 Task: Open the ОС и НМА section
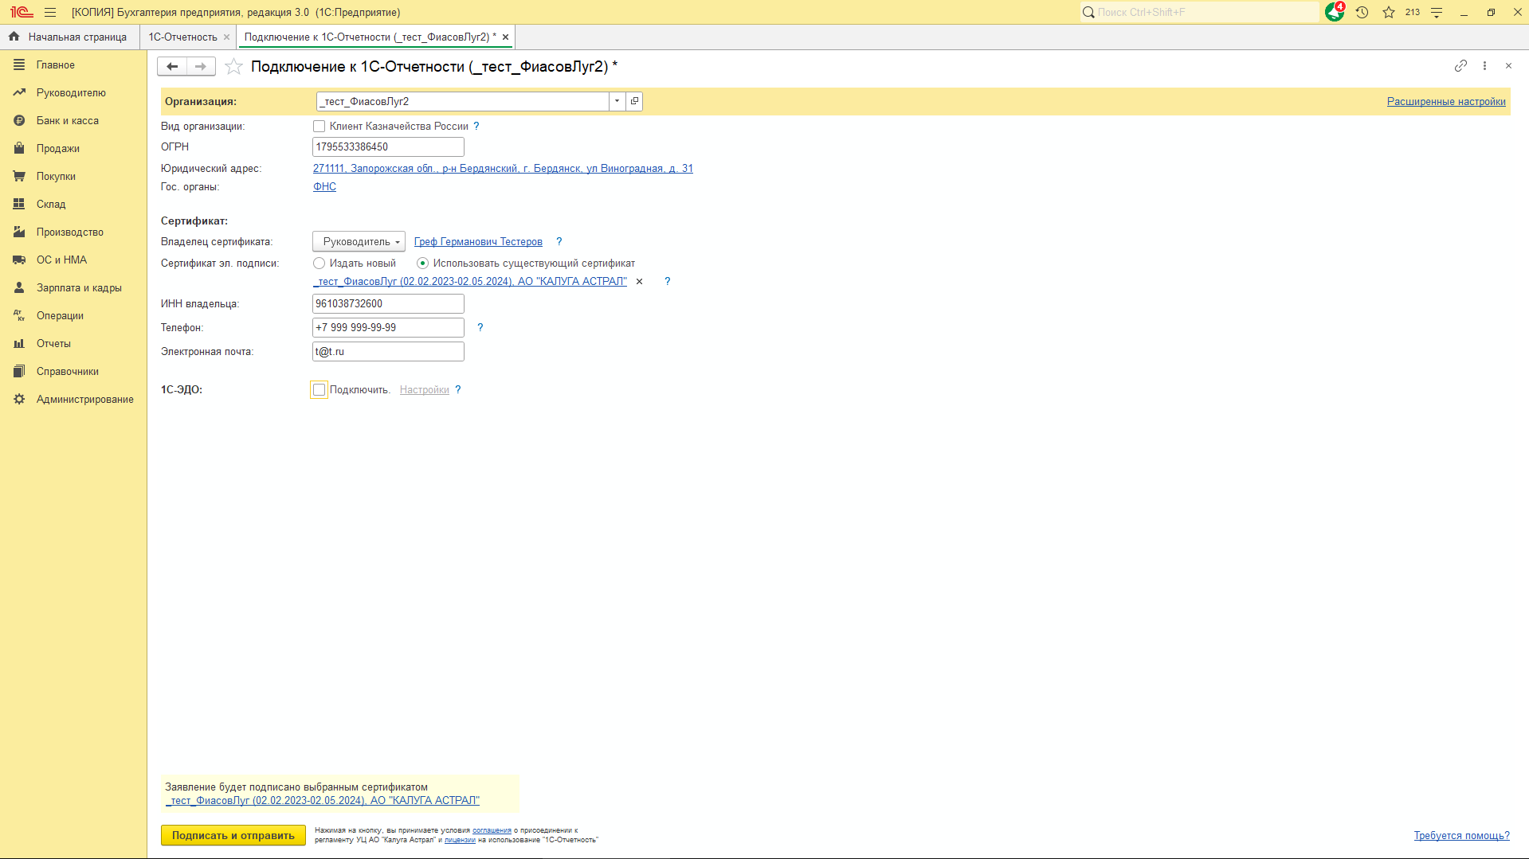[74, 260]
